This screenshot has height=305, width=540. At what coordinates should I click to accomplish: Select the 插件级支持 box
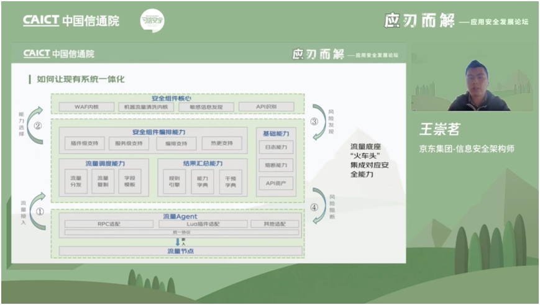click(85, 143)
